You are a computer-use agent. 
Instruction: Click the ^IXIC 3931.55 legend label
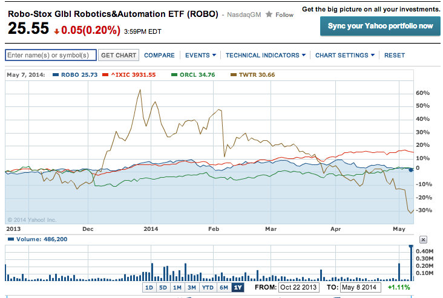133,75
